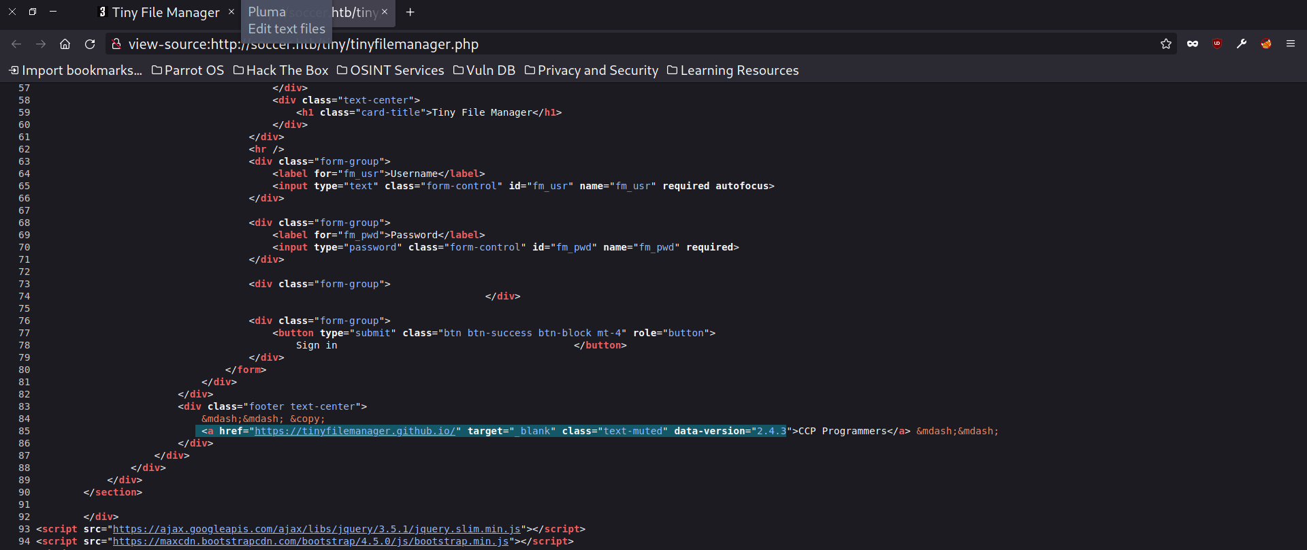Open a new browser tab
Image resolution: width=1307 pixels, height=550 pixels.
(410, 12)
